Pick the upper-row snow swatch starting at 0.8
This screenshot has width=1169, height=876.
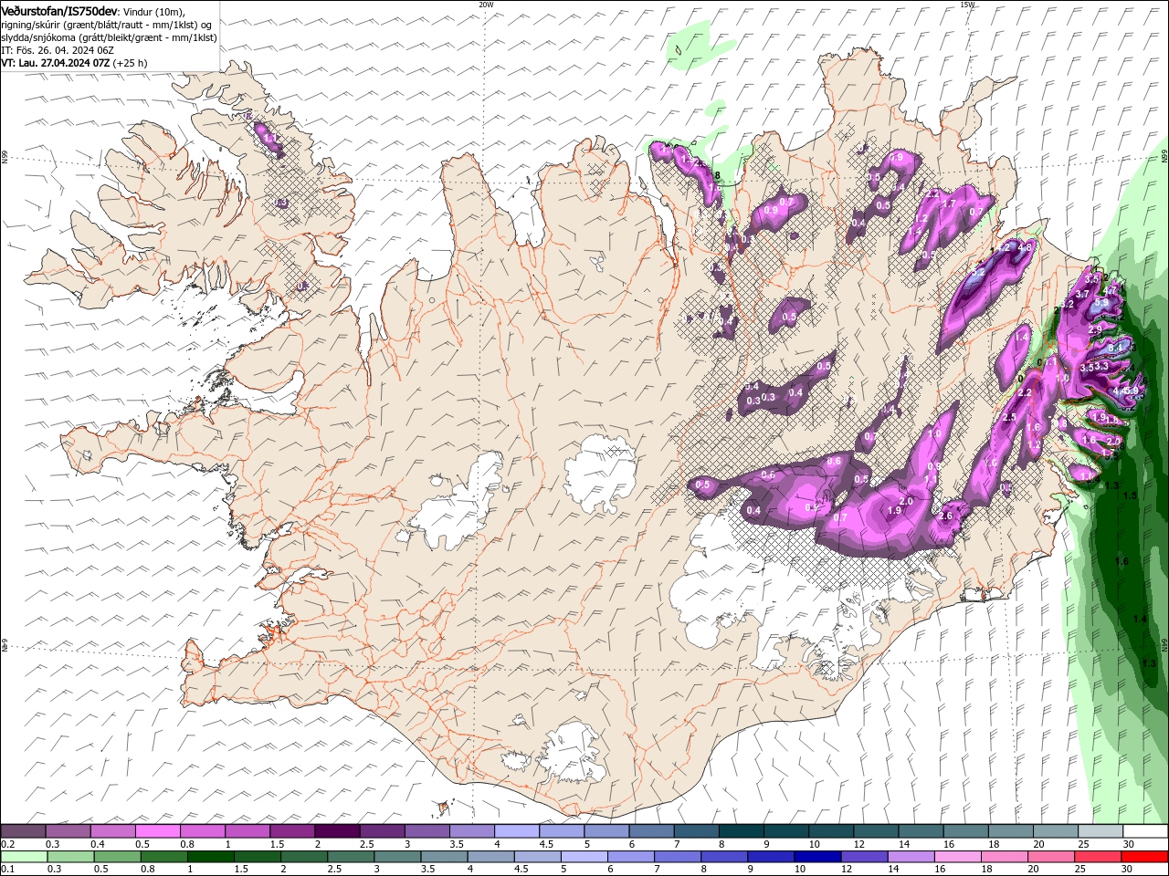(x=202, y=831)
